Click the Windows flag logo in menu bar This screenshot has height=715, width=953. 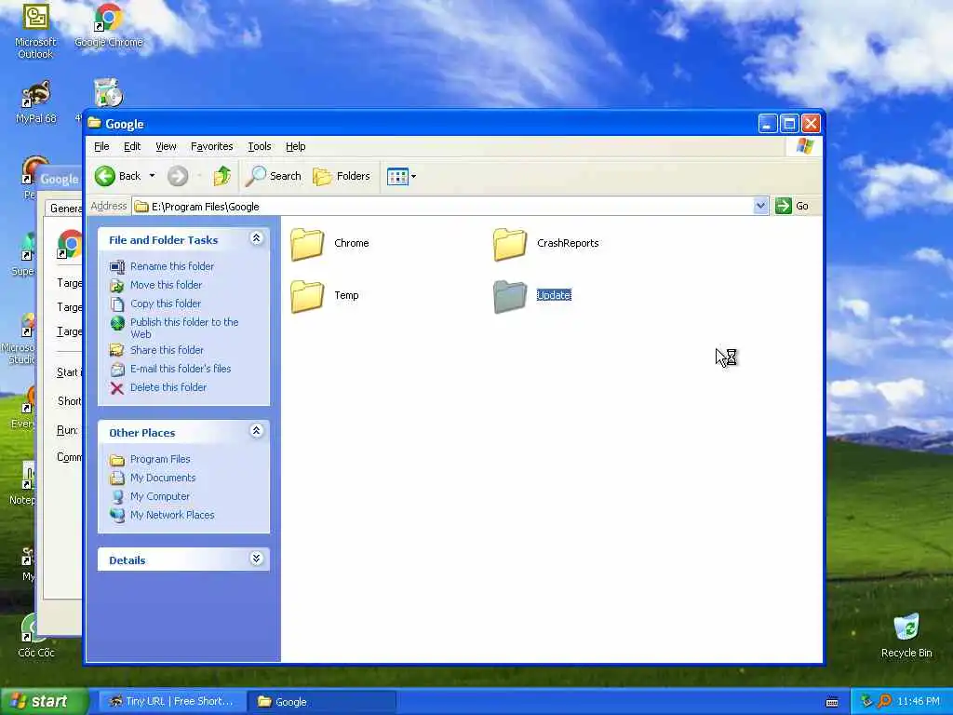click(804, 146)
